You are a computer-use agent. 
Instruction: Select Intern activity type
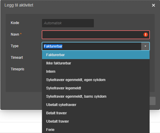click(x=96, y=72)
